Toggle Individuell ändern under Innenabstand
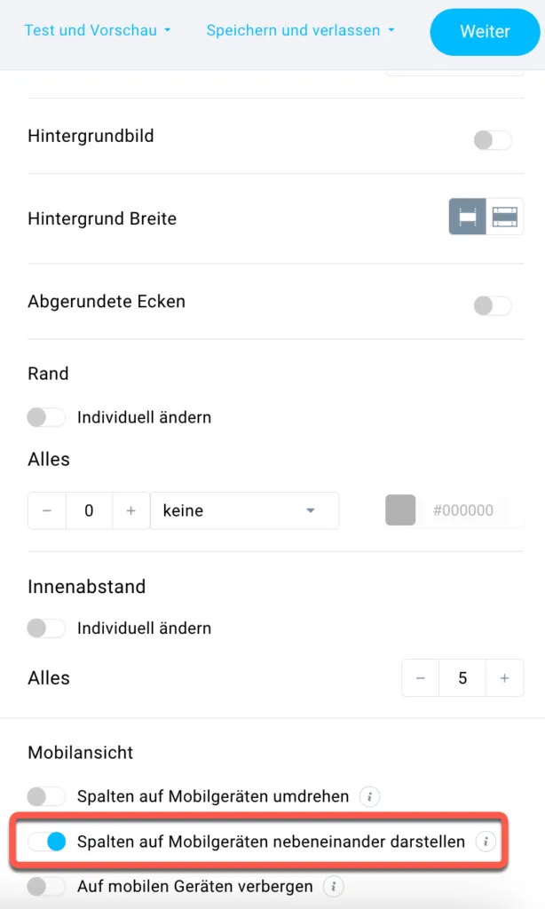This screenshot has height=909, width=545. point(46,628)
